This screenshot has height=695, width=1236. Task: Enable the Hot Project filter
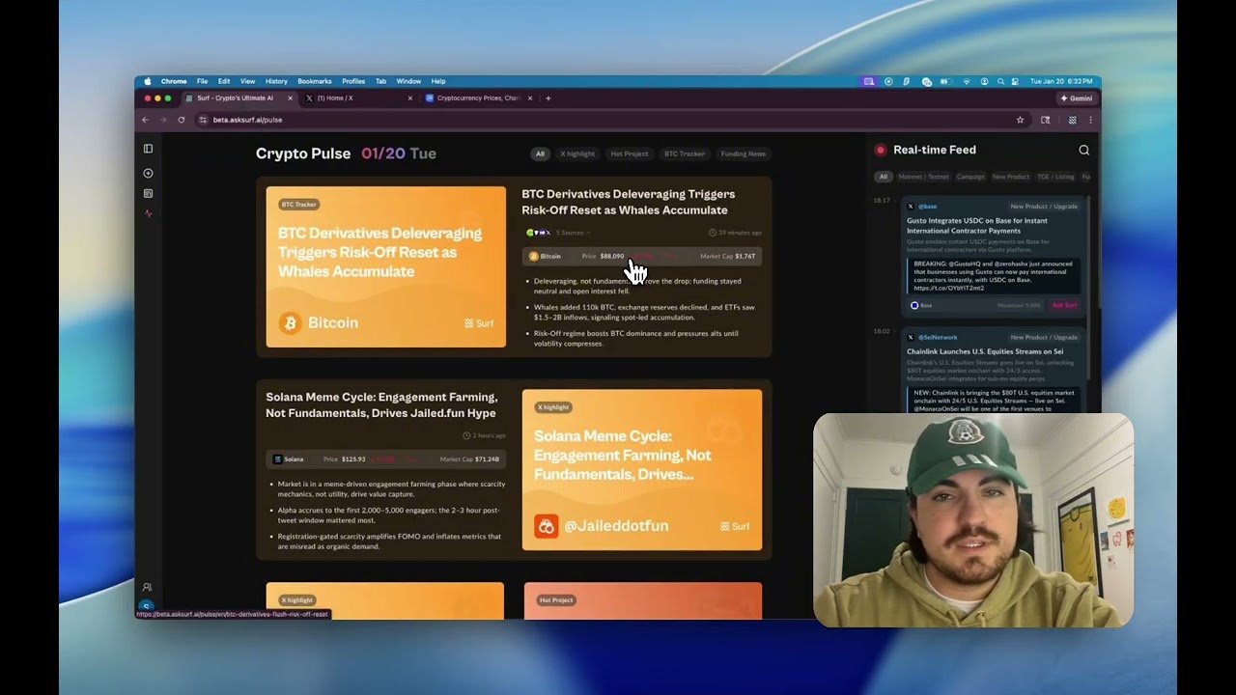click(x=630, y=153)
